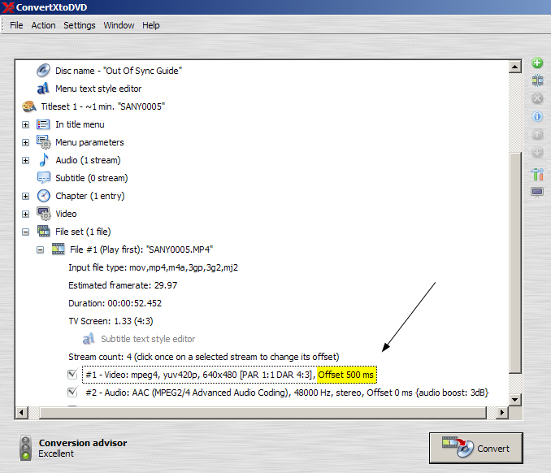
Task: Select the Menu text style editor row
Action: pyautogui.click(x=98, y=89)
